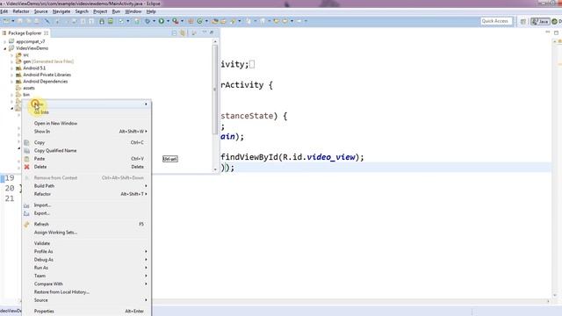Choose New in the context menu
This screenshot has height=316, width=562.
pyautogui.click(x=86, y=104)
